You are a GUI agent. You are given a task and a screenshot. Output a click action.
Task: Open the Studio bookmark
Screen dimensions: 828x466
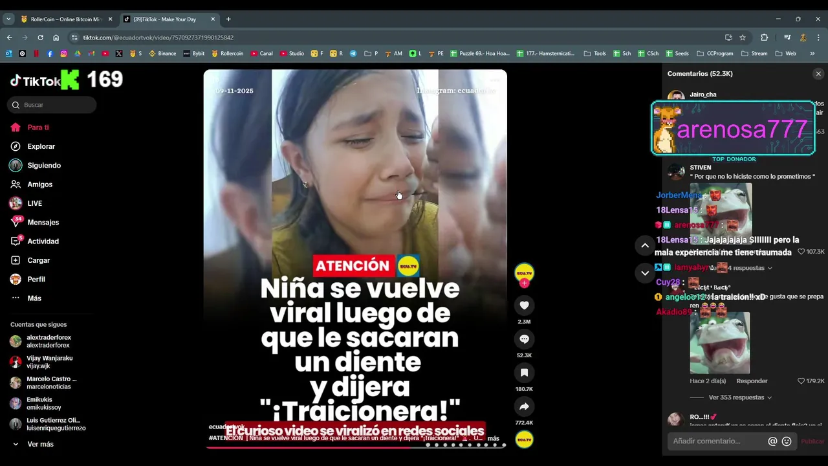coord(292,54)
